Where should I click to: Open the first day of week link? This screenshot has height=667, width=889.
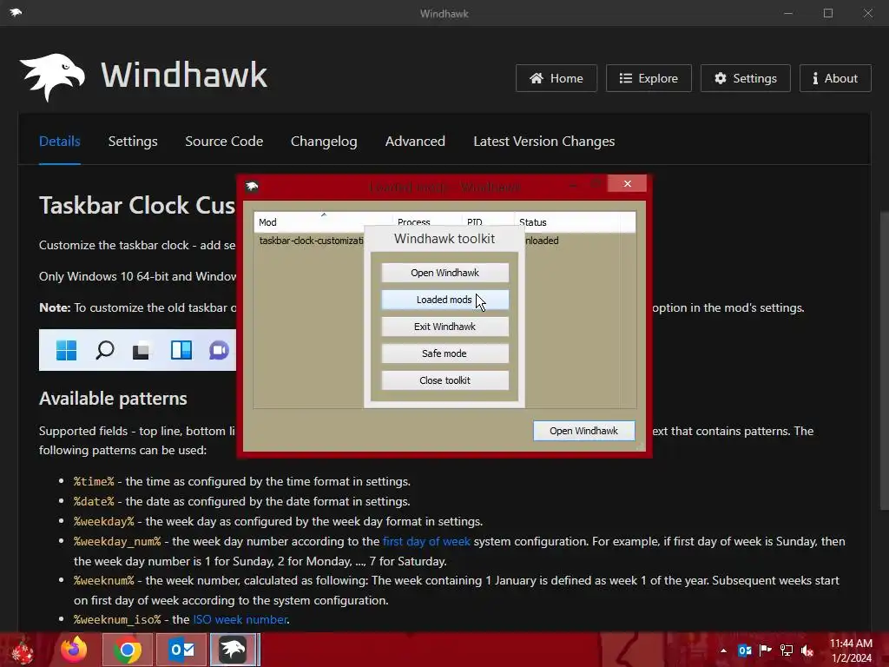(x=426, y=541)
